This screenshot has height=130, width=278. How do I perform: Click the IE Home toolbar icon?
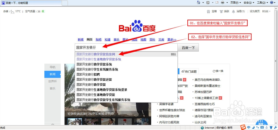tap(198, 2)
